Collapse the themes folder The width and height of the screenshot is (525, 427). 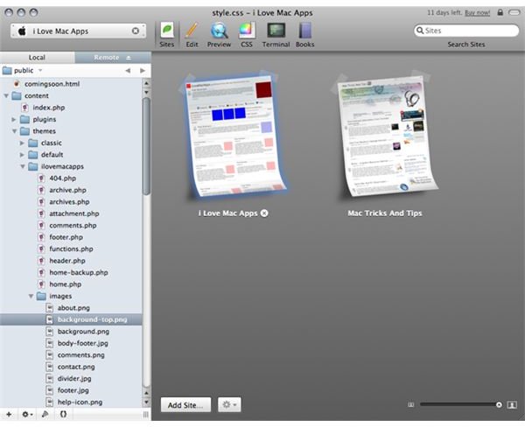click(14, 131)
